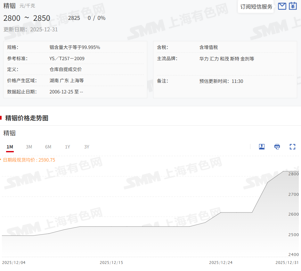The height and width of the screenshot is (271, 301).
Task: Expand the chart to fullscreen
Action: [292, 147]
